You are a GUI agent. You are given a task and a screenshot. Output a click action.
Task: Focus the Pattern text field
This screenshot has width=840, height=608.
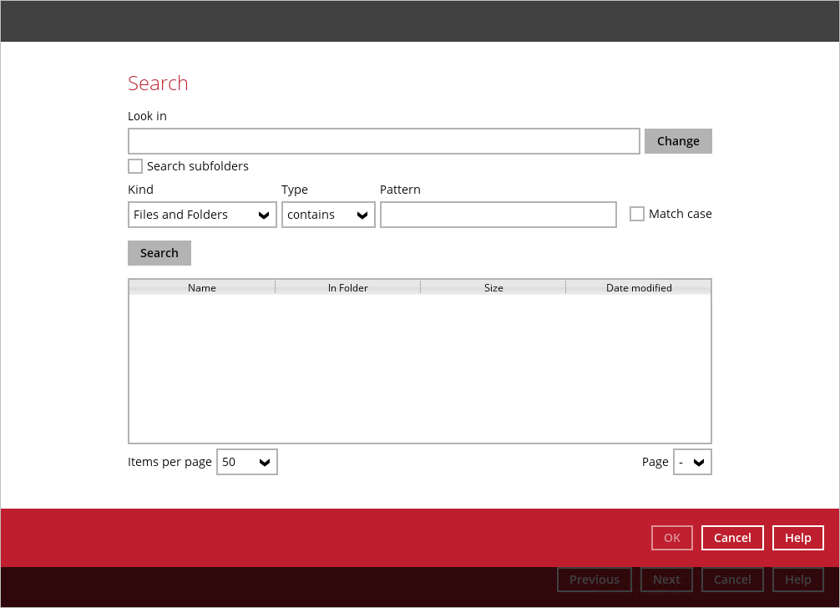[498, 215]
